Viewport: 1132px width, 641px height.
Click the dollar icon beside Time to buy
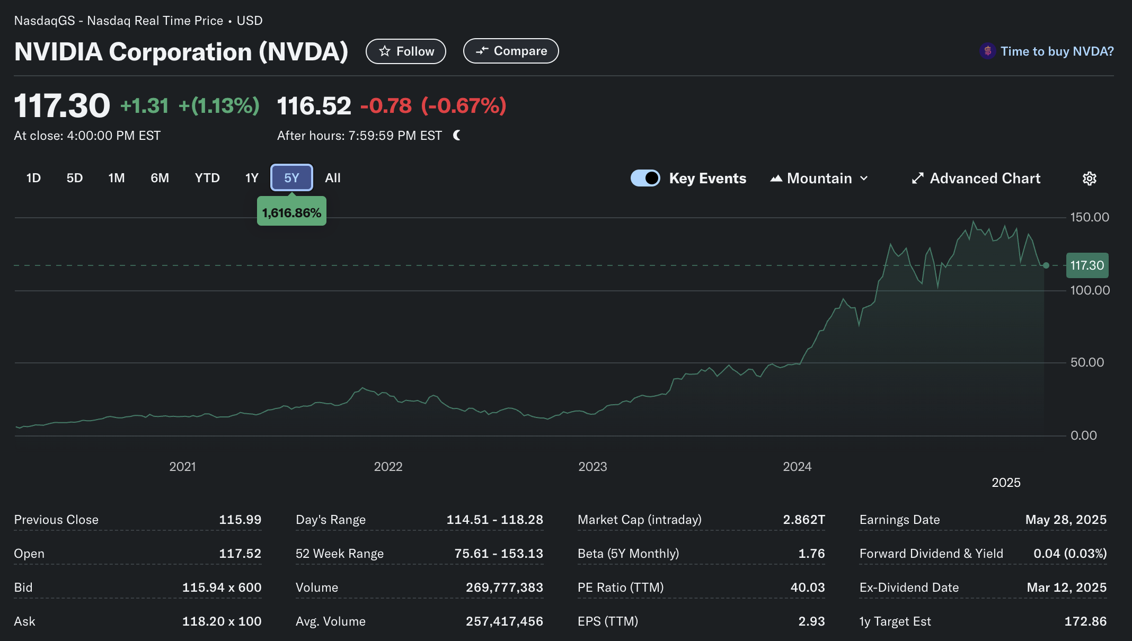pos(987,51)
